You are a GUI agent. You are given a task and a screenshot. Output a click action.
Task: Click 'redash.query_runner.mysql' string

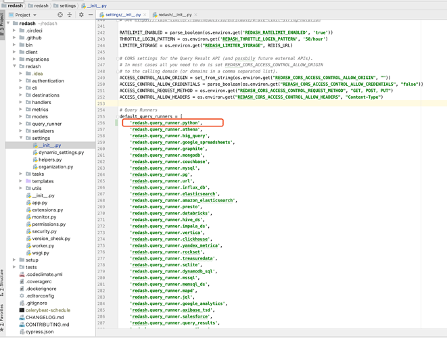(x=164, y=168)
